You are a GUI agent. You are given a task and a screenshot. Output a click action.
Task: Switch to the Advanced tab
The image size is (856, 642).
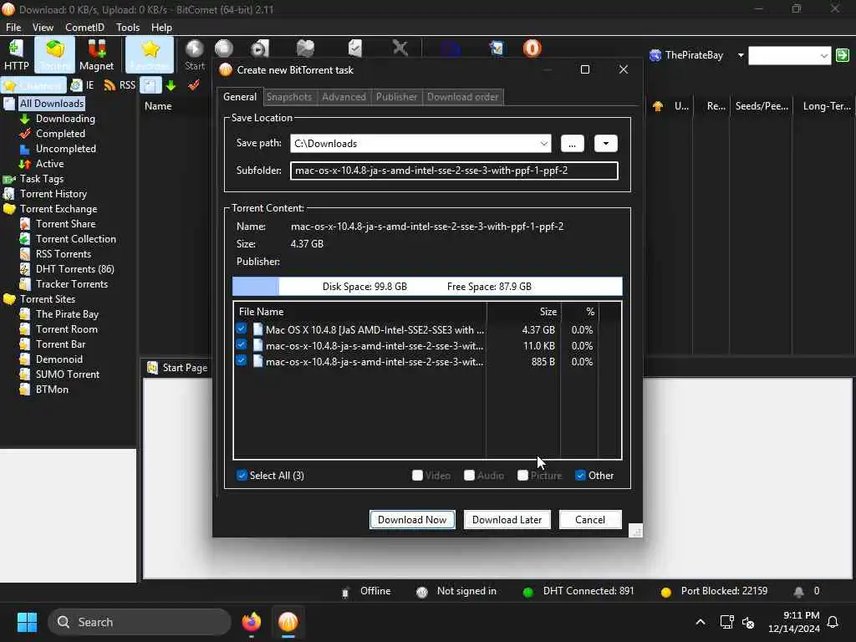(344, 97)
